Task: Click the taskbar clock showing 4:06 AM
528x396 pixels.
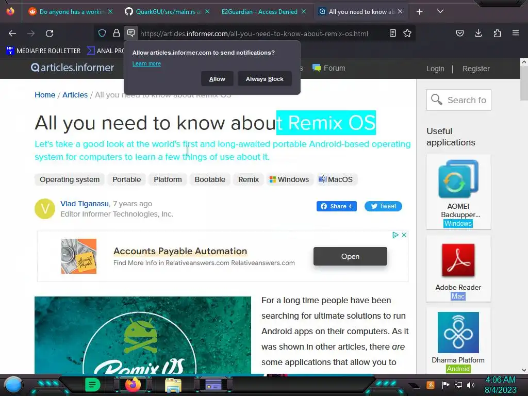Action: click(x=500, y=385)
